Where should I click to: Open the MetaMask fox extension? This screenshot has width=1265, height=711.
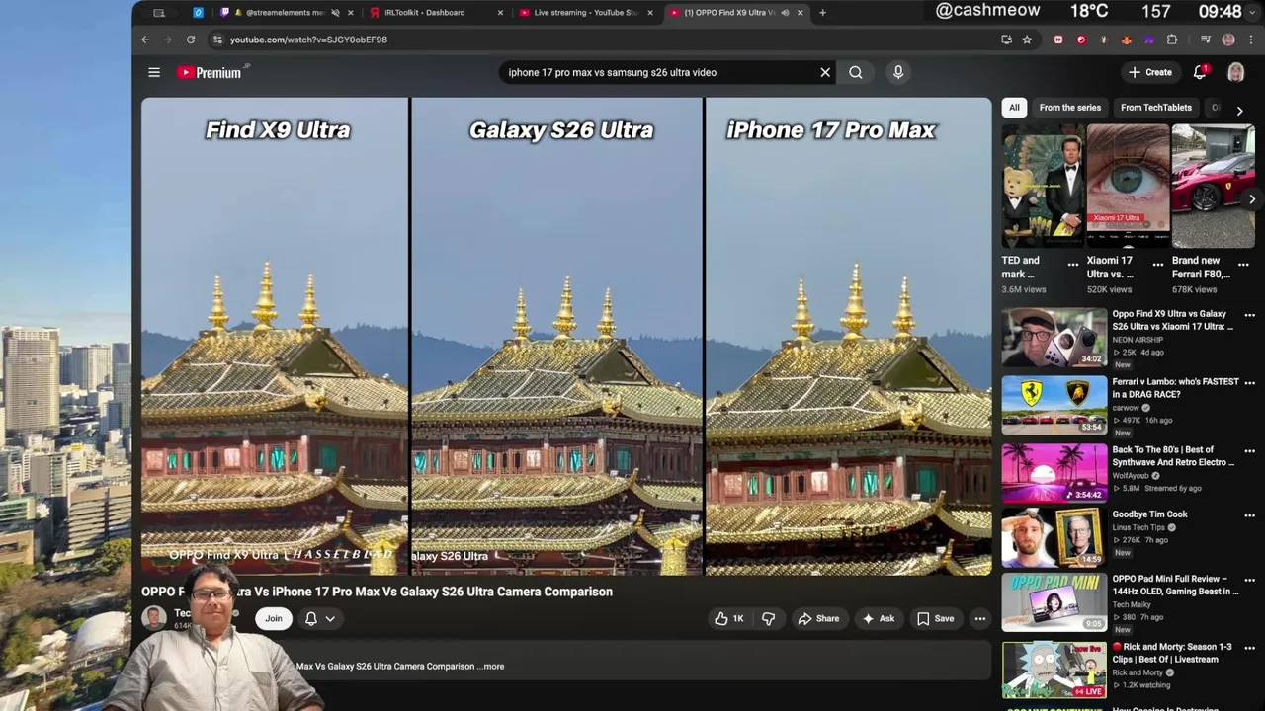point(1127,39)
